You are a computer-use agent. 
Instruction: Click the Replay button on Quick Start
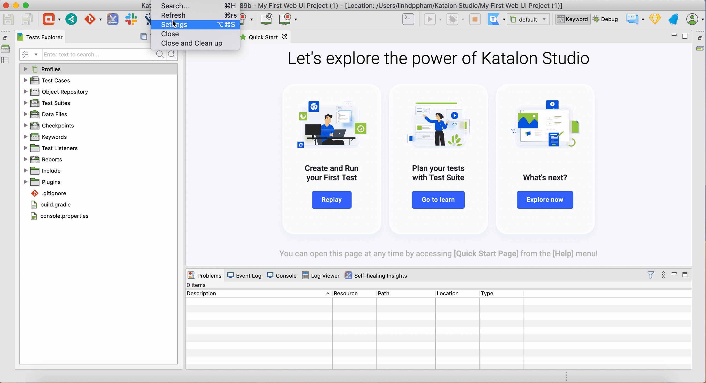(331, 199)
